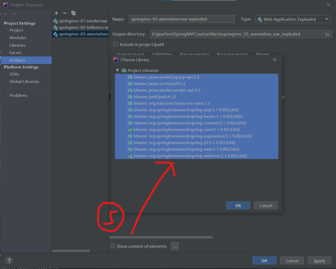Click the springmvc-02-hellomvc artifact icon
Screen dimensions: 336x269
click(x=56, y=28)
